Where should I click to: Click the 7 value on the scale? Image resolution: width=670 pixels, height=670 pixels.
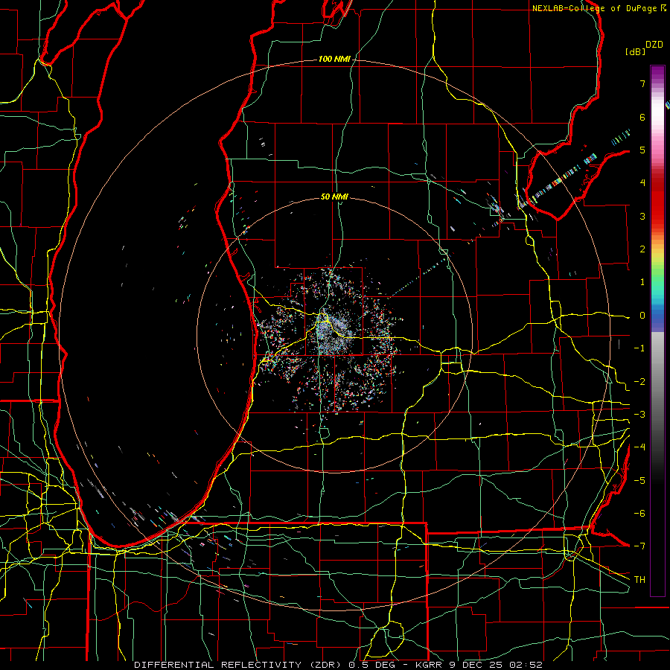point(642,83)
